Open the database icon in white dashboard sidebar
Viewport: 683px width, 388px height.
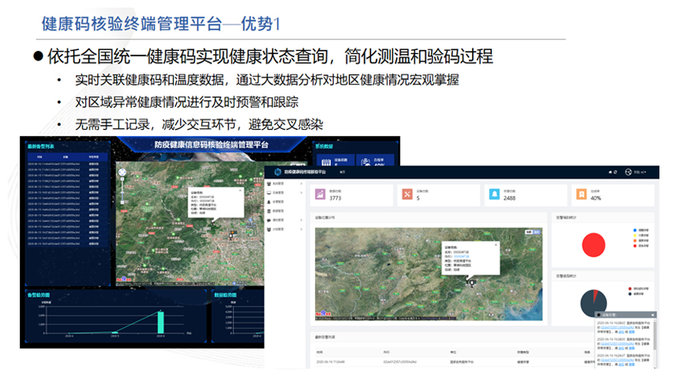269,211
